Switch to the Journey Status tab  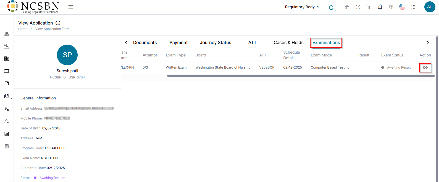215,42
